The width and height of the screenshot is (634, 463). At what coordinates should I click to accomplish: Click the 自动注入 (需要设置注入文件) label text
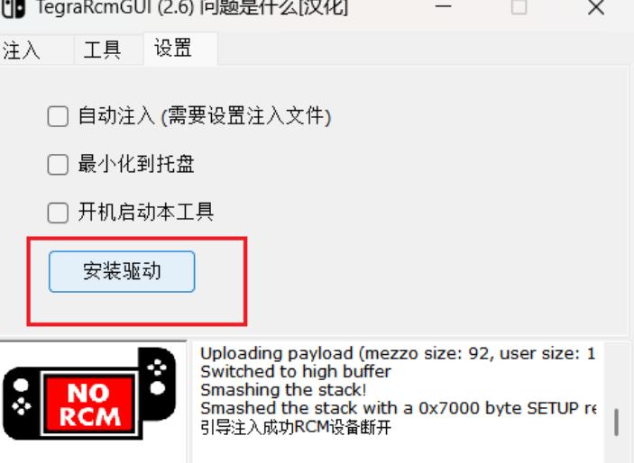[205, 116]
